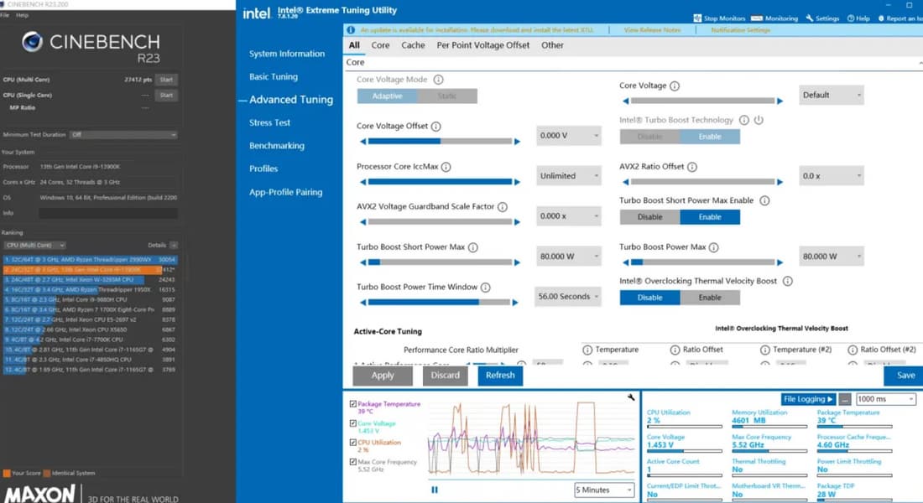Click Overclocking Thermal Velocity Boost info icon
The image size is (923, 503).
[788, 281]
